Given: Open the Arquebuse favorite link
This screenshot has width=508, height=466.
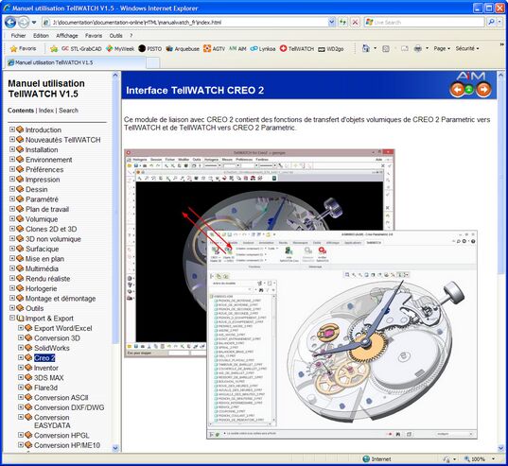Looking at the screenshot, I should coord(183,49).
